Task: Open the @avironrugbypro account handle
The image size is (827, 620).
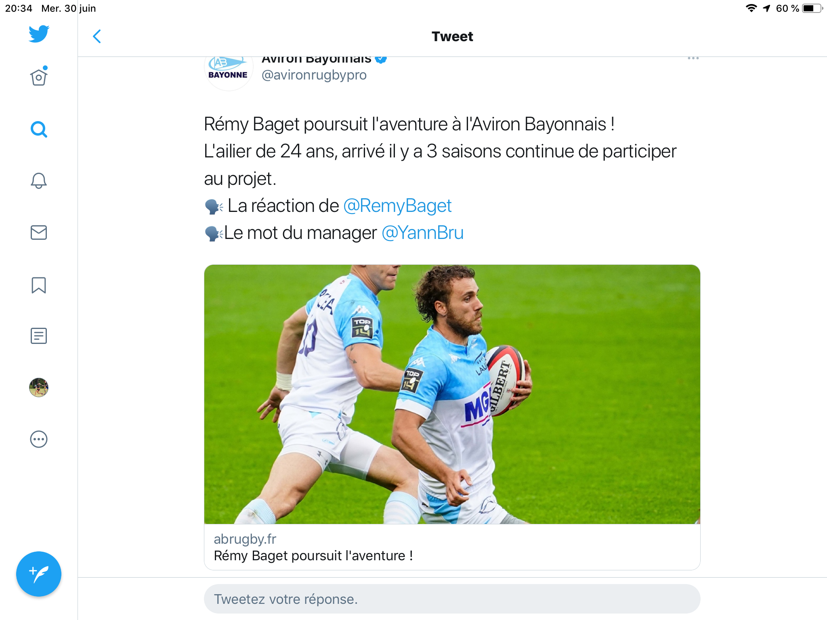Action: (x=314, y=75)
